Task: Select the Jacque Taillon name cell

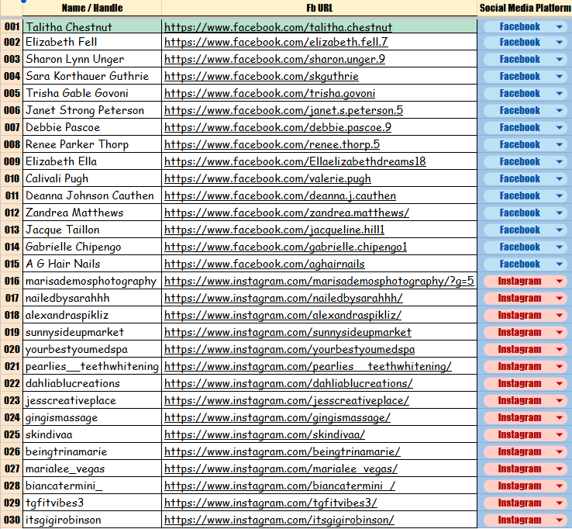Action: (x=92, y=230)
